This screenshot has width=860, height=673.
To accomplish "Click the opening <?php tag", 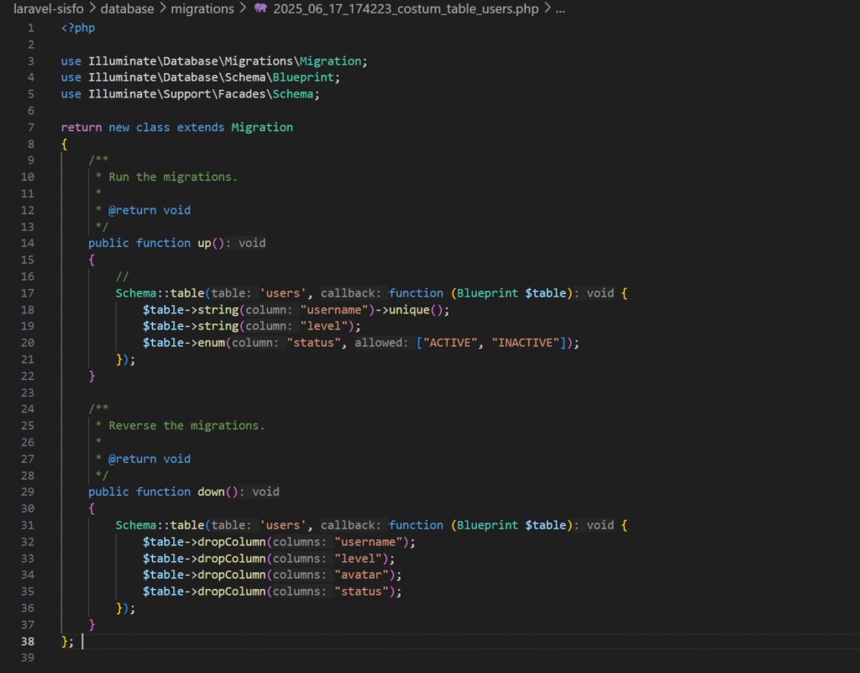I will coord(78,28).
